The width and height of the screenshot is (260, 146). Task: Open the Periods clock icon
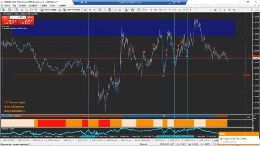click(132, 10)
